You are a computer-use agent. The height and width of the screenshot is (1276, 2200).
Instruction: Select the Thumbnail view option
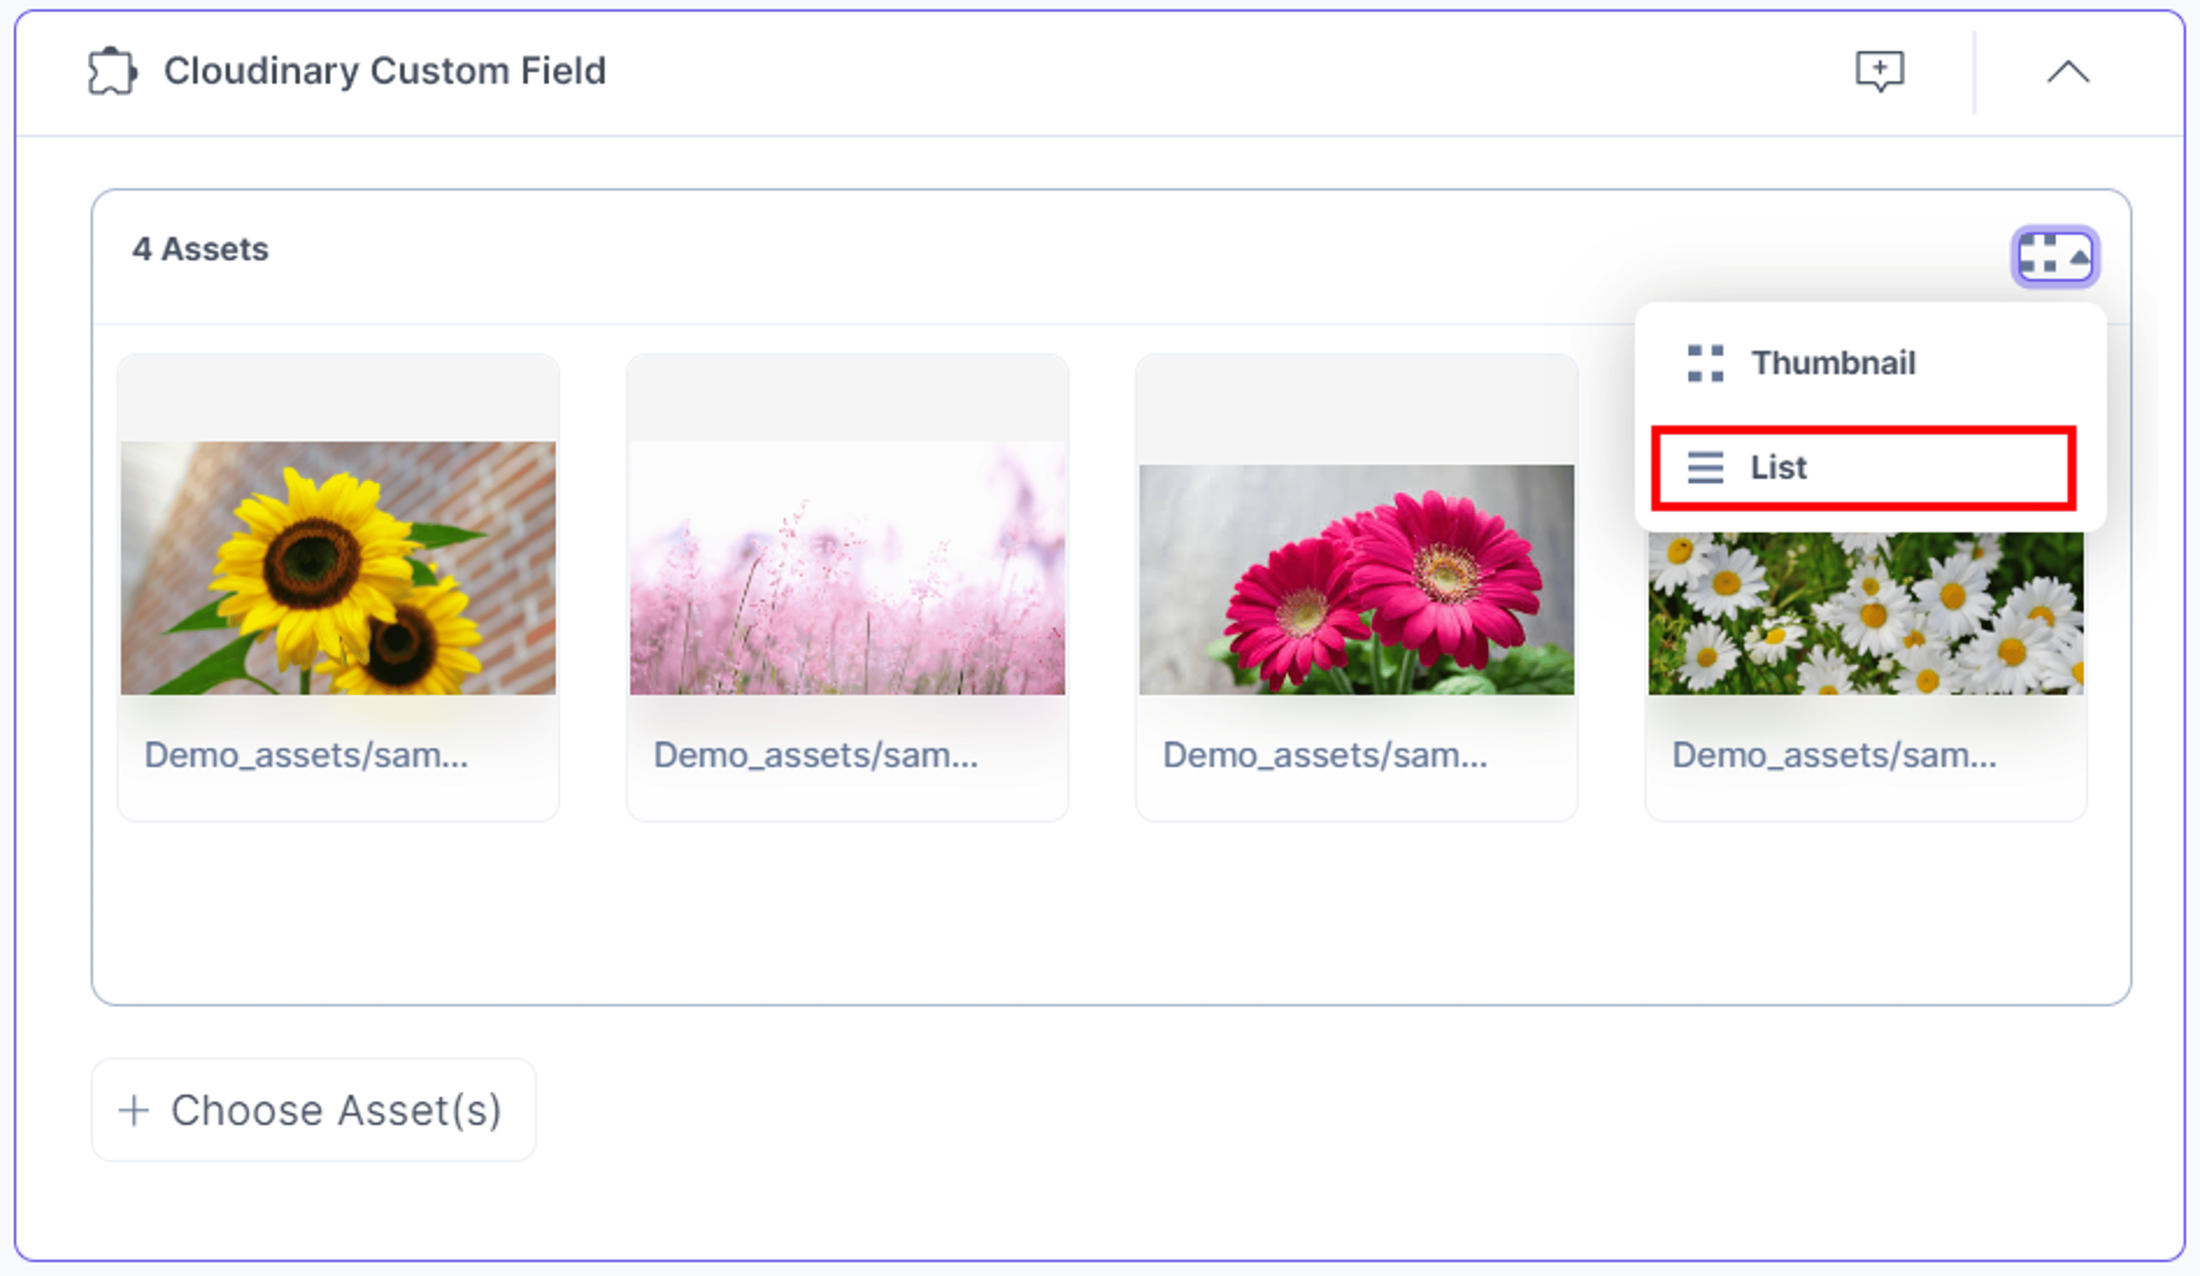1870,363
